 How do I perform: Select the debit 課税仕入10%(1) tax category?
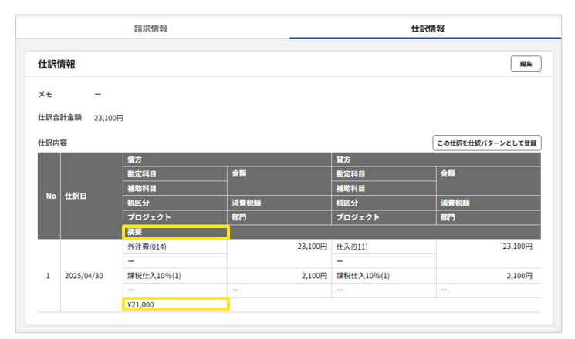[154, 276]
